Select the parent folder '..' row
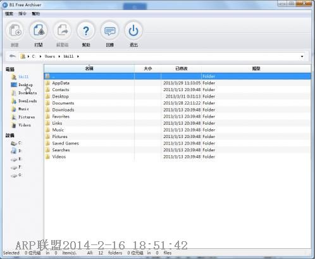The height and width of the screenshot is (259, 315). point(177,76)
